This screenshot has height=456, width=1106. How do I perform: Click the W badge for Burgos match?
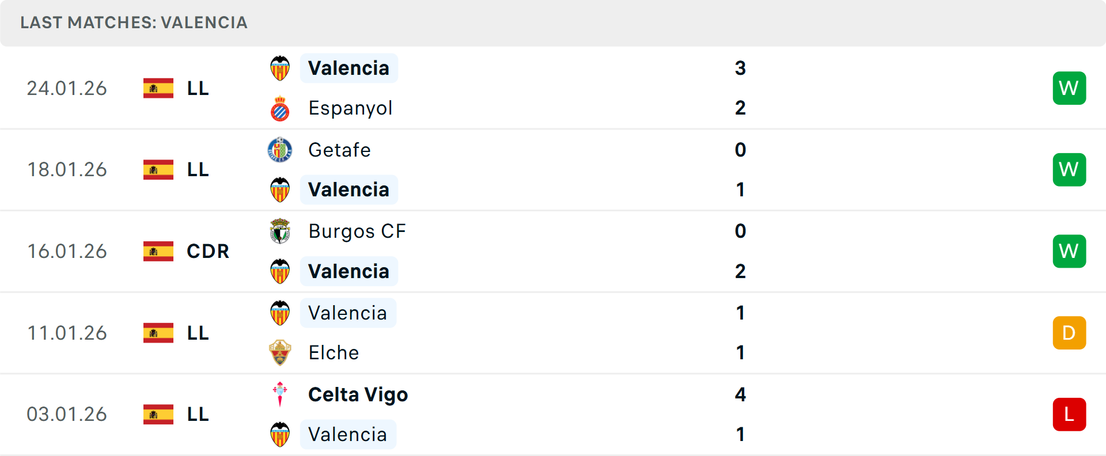1069,251
